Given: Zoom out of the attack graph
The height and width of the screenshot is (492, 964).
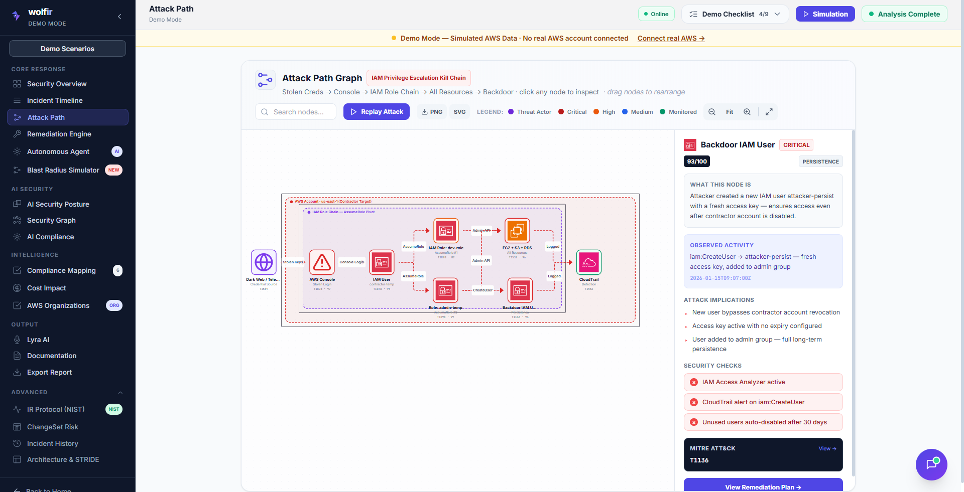Looking at the screenshot, I should (712, 112).
